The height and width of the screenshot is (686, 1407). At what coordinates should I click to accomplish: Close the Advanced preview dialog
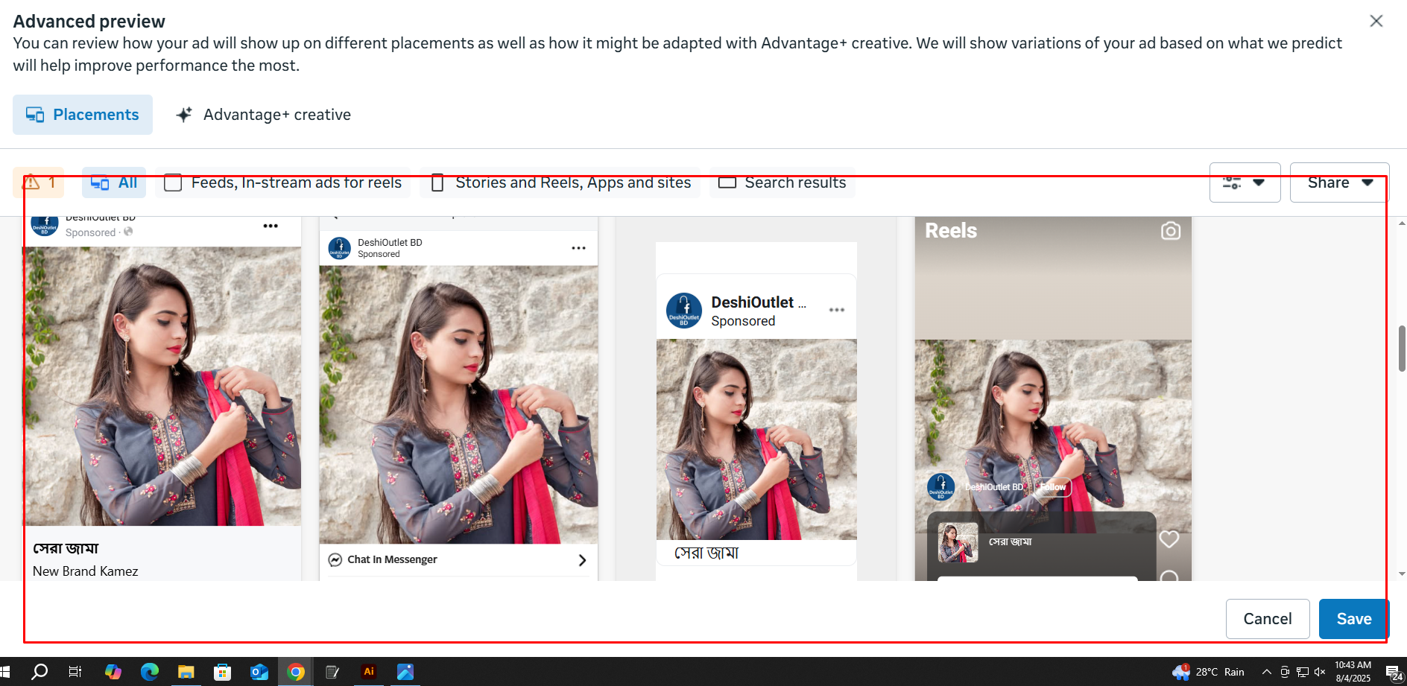pyautogui.click(x=1376, y=21)
